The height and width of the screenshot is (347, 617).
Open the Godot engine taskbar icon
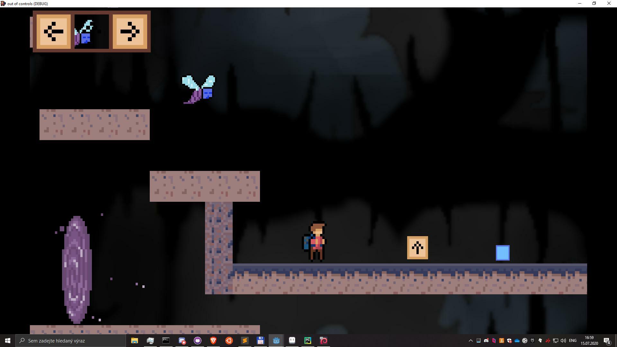pyautogui.click(x=276, y=341)
